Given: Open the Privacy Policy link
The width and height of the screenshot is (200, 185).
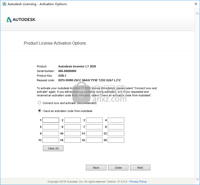Looking at the screenshot, I should (138, 182).
